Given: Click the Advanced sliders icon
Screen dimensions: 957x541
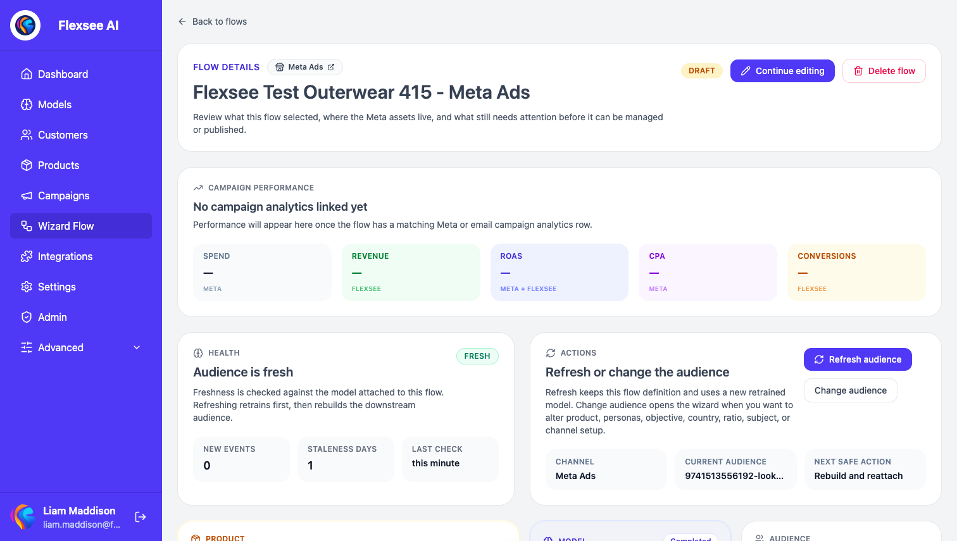Looking at the screenshot, I should coord(27,347).
